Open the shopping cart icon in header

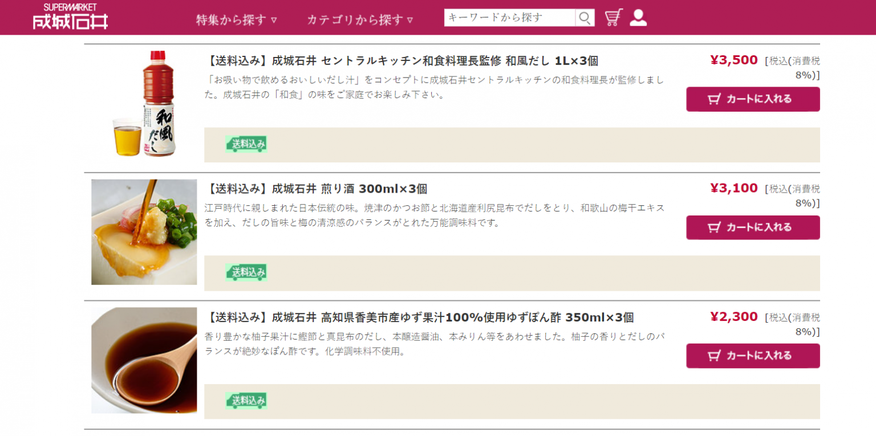point(614,17)
